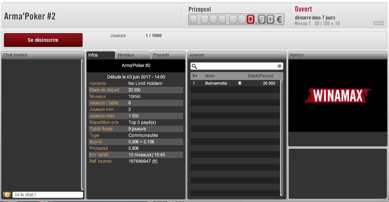Open the emoji smiley picker
Image resolution: width=389 pixels, height=202 pixels.
(x=7, y=194)
